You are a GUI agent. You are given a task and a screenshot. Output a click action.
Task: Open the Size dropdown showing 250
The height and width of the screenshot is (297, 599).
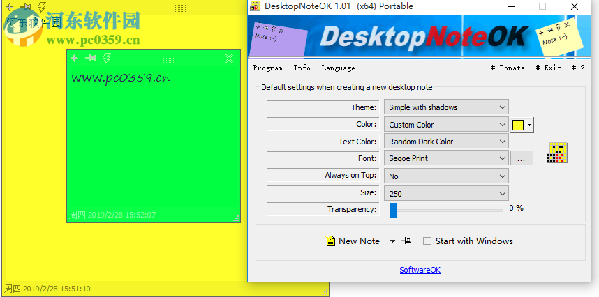coord(446,193)
